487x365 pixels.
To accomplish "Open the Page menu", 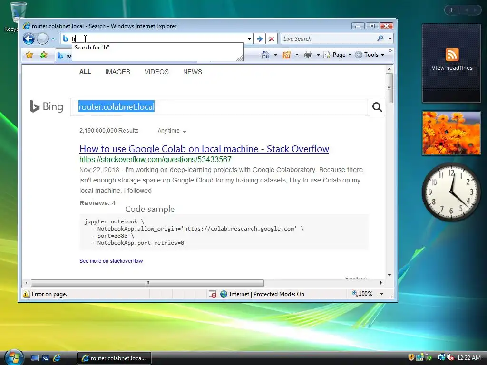I will (338, 55).
